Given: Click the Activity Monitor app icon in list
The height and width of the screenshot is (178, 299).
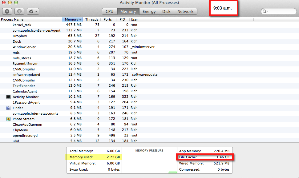Looking at the screenshot, I should coord(8,97).
